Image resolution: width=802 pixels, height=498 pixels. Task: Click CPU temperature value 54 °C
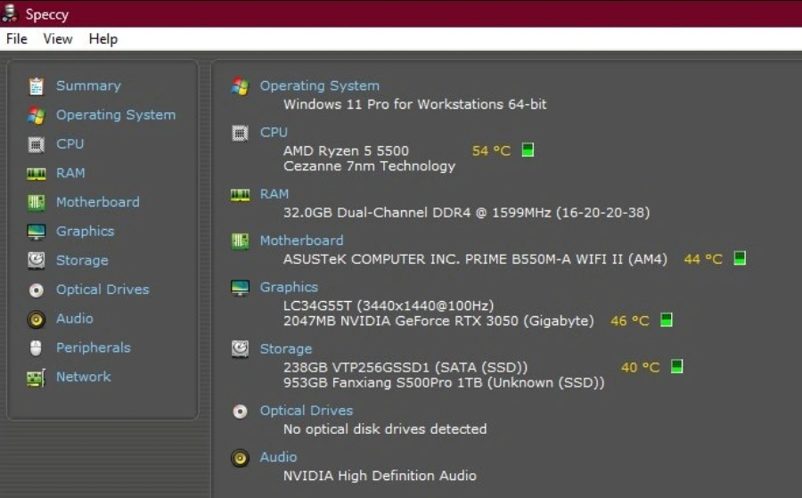click(x=491, y=151)
